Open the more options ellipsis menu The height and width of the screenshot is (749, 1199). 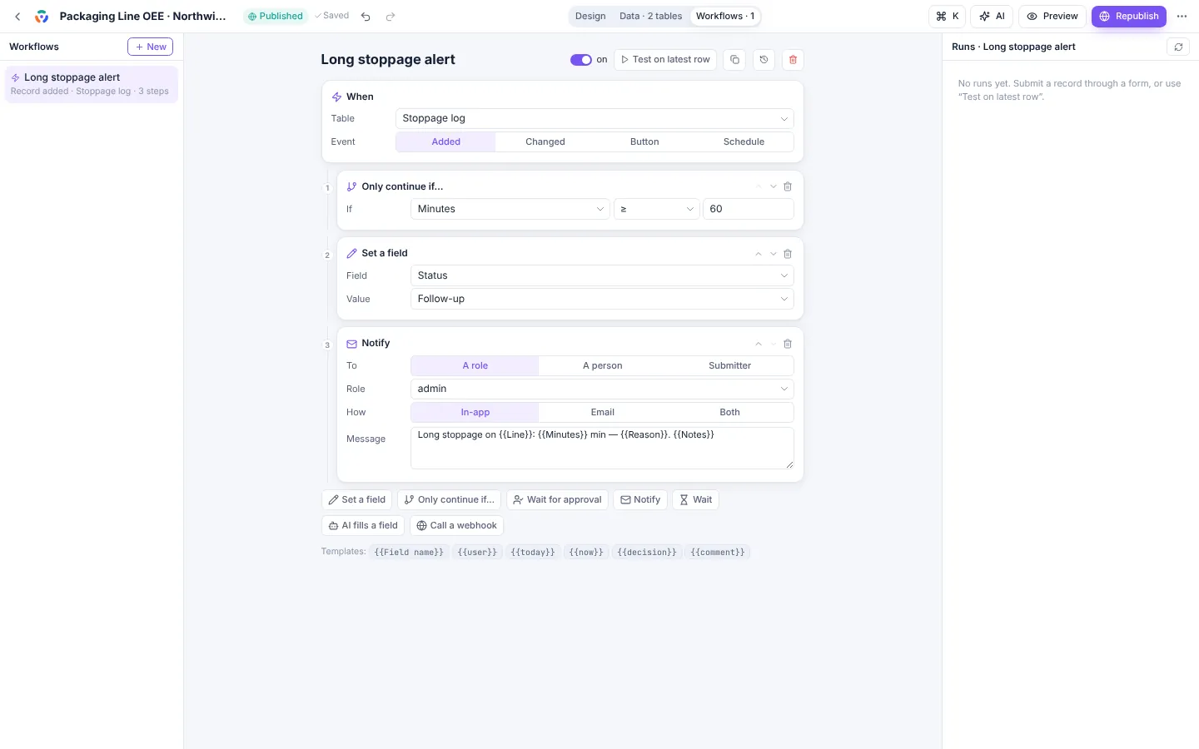[1182, 16]
